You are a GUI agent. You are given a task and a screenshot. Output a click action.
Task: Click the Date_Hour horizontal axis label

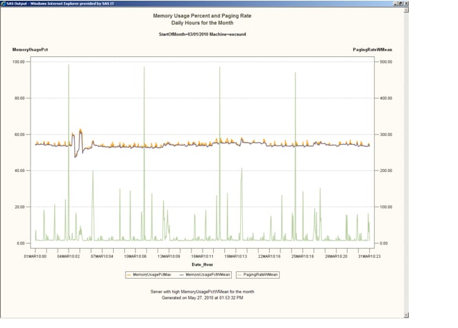click(x=202, y=263)
